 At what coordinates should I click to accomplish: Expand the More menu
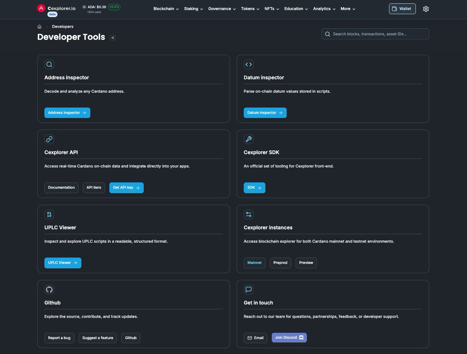[347, 9]
